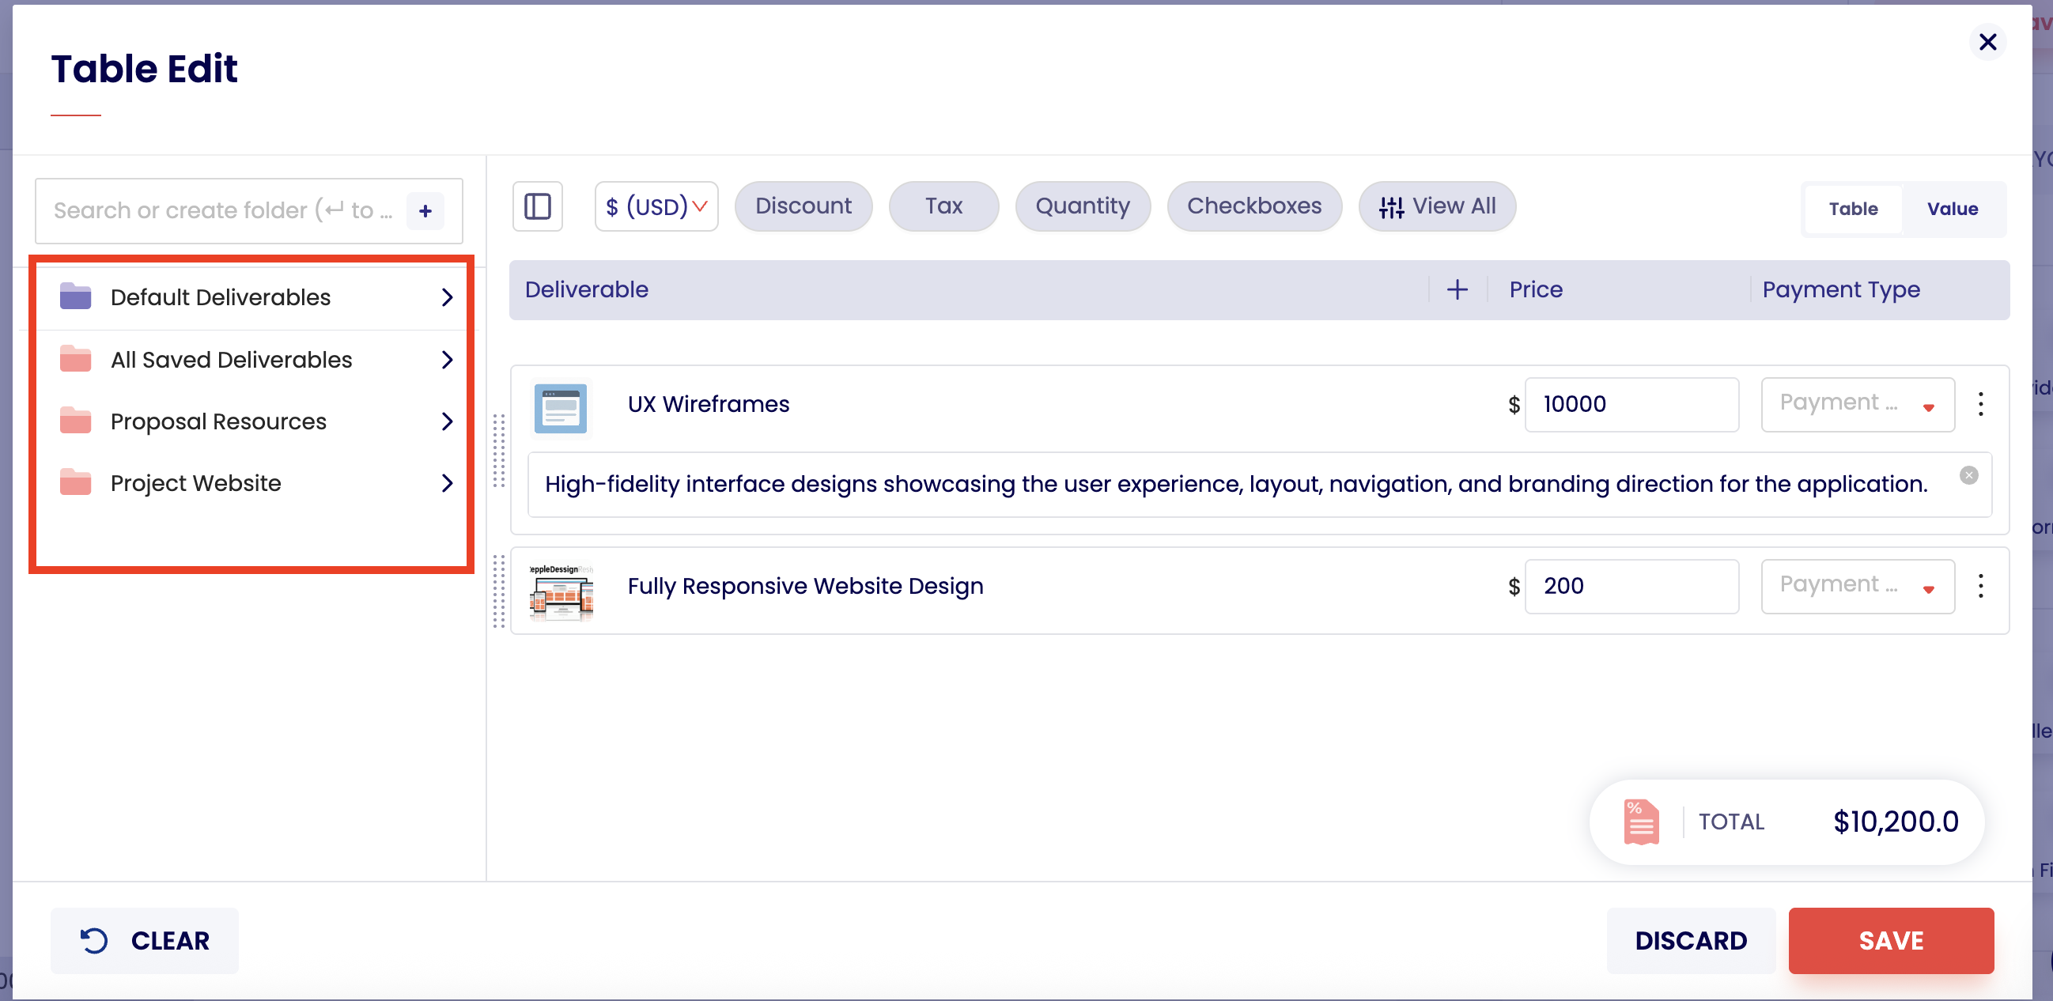Screen dimensions: 2053x1001
Task: Close the Table Edit dialog
Action: click(x=1987, y=42)
